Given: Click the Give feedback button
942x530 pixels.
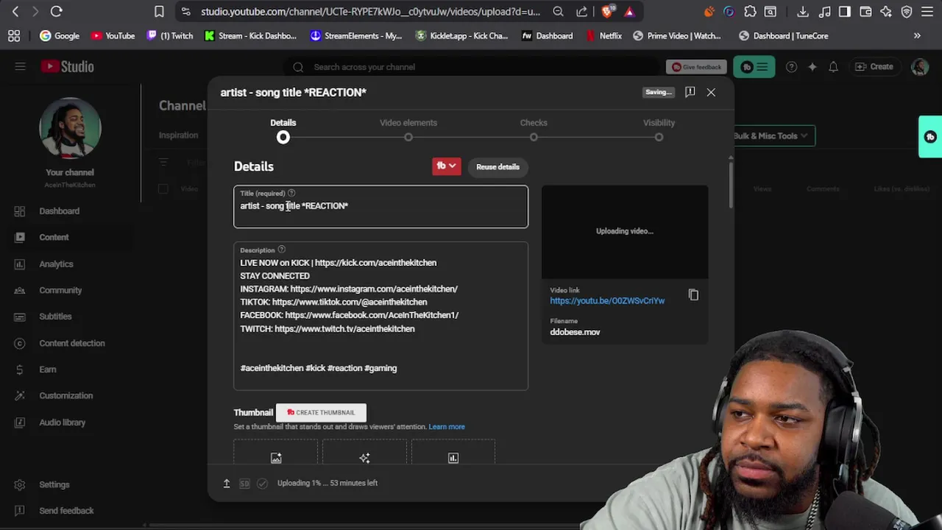Looking at the screenshot, I should (x=696, y=67).
